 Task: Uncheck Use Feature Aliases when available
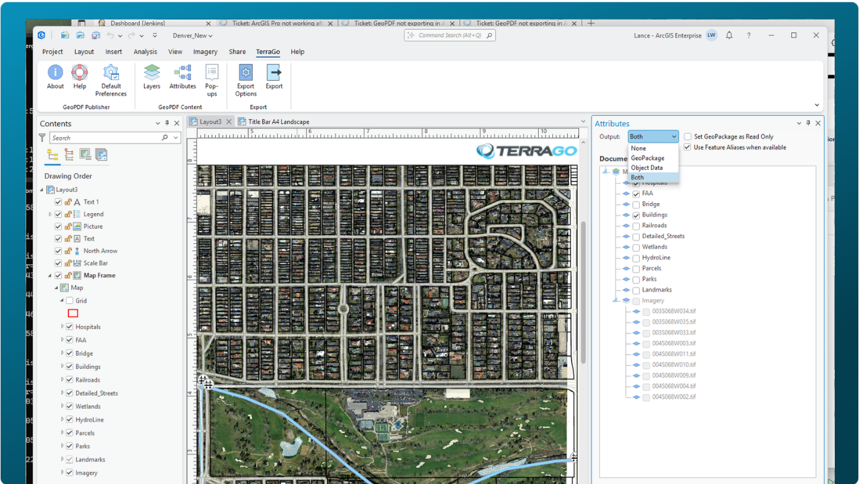pos(687,147)
